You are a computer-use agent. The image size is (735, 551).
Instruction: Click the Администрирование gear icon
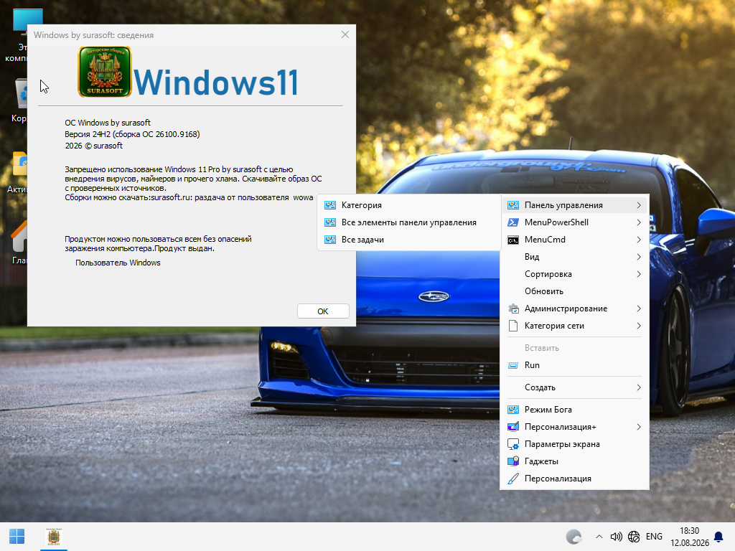point(513,309)
